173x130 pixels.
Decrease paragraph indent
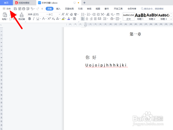click(x=94, y=14)
